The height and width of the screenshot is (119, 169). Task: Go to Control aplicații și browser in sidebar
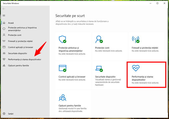[20, 47]
